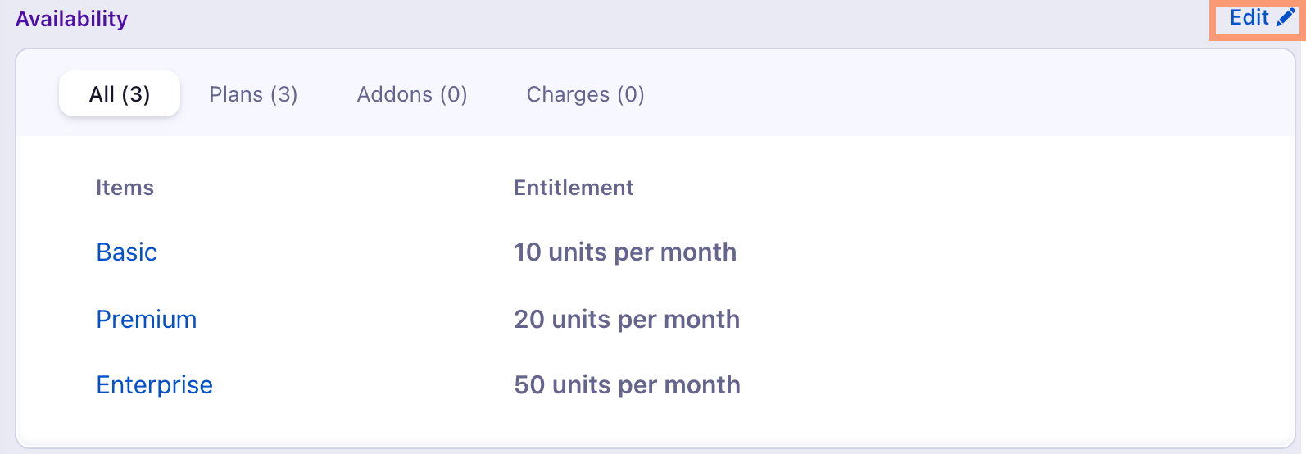This screenshot has height=454, width=1306.
Task: Click the Entitlement column header
Action: 574,188
